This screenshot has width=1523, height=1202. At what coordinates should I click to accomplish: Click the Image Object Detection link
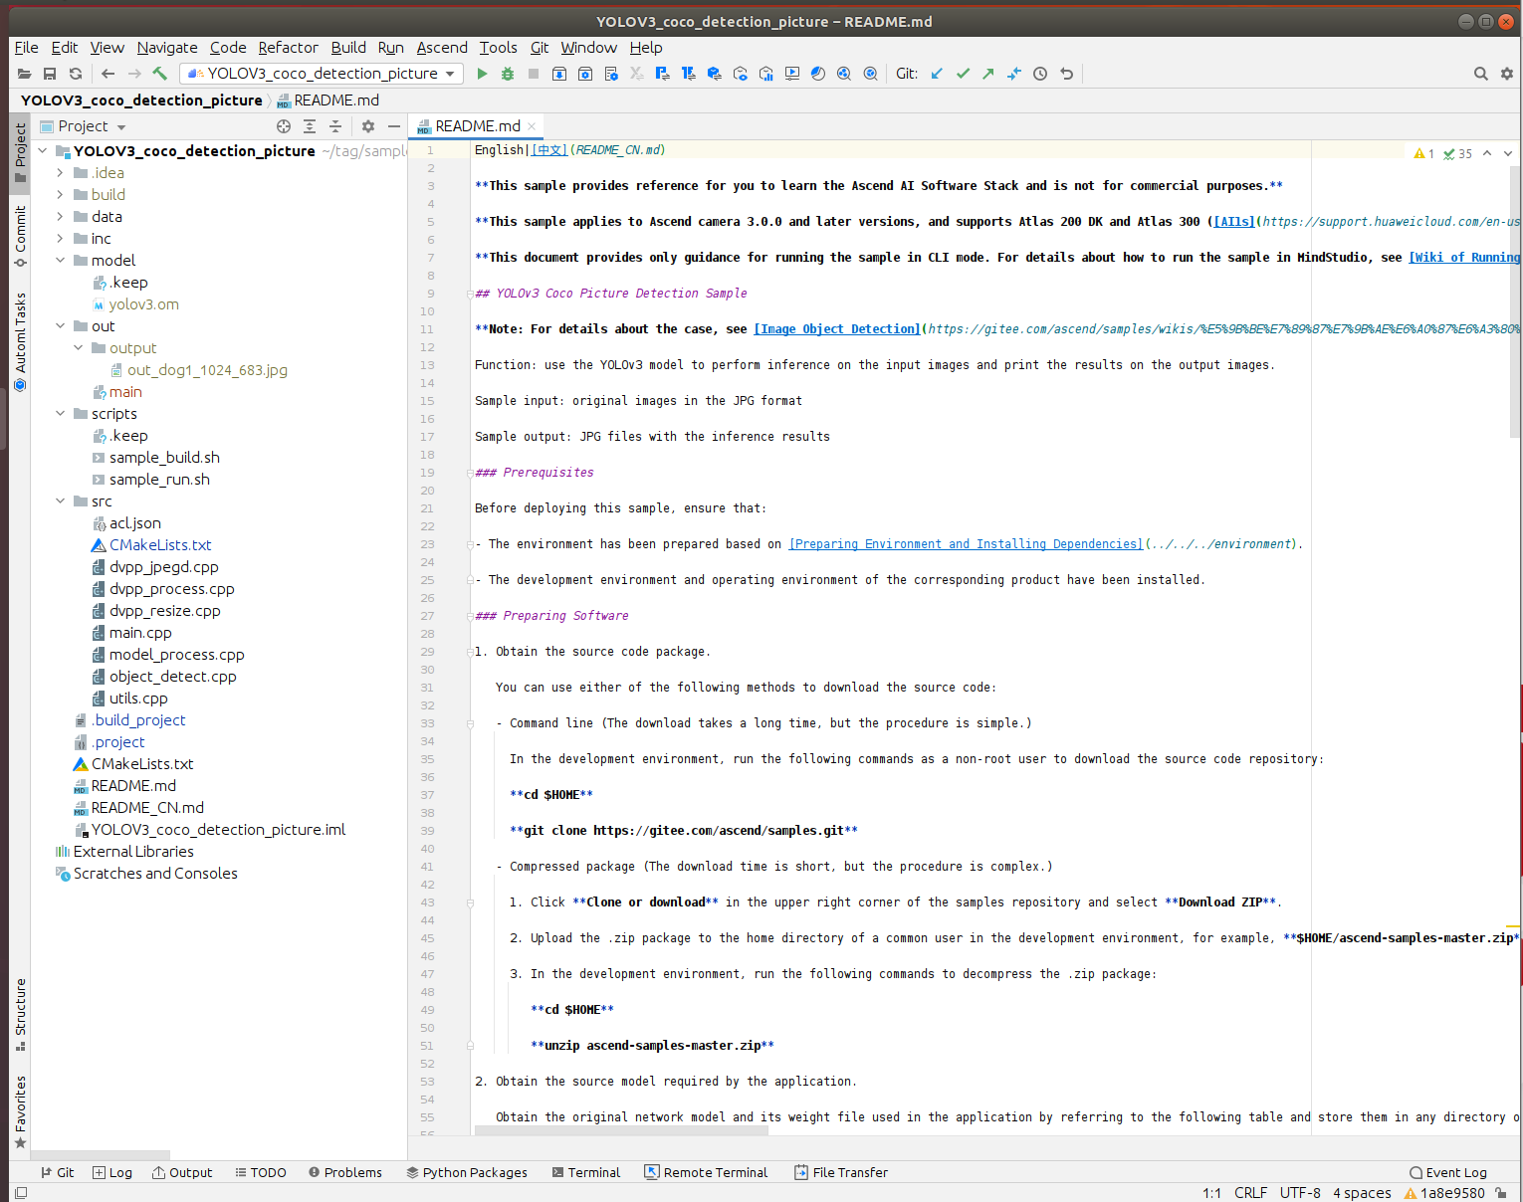(x=837, y=329)
